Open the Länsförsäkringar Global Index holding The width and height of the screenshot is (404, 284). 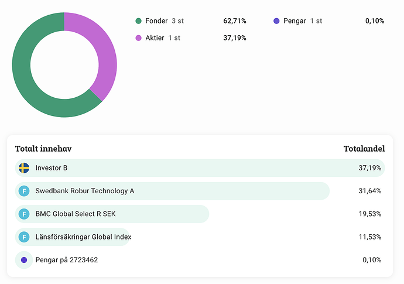[200, 237]
